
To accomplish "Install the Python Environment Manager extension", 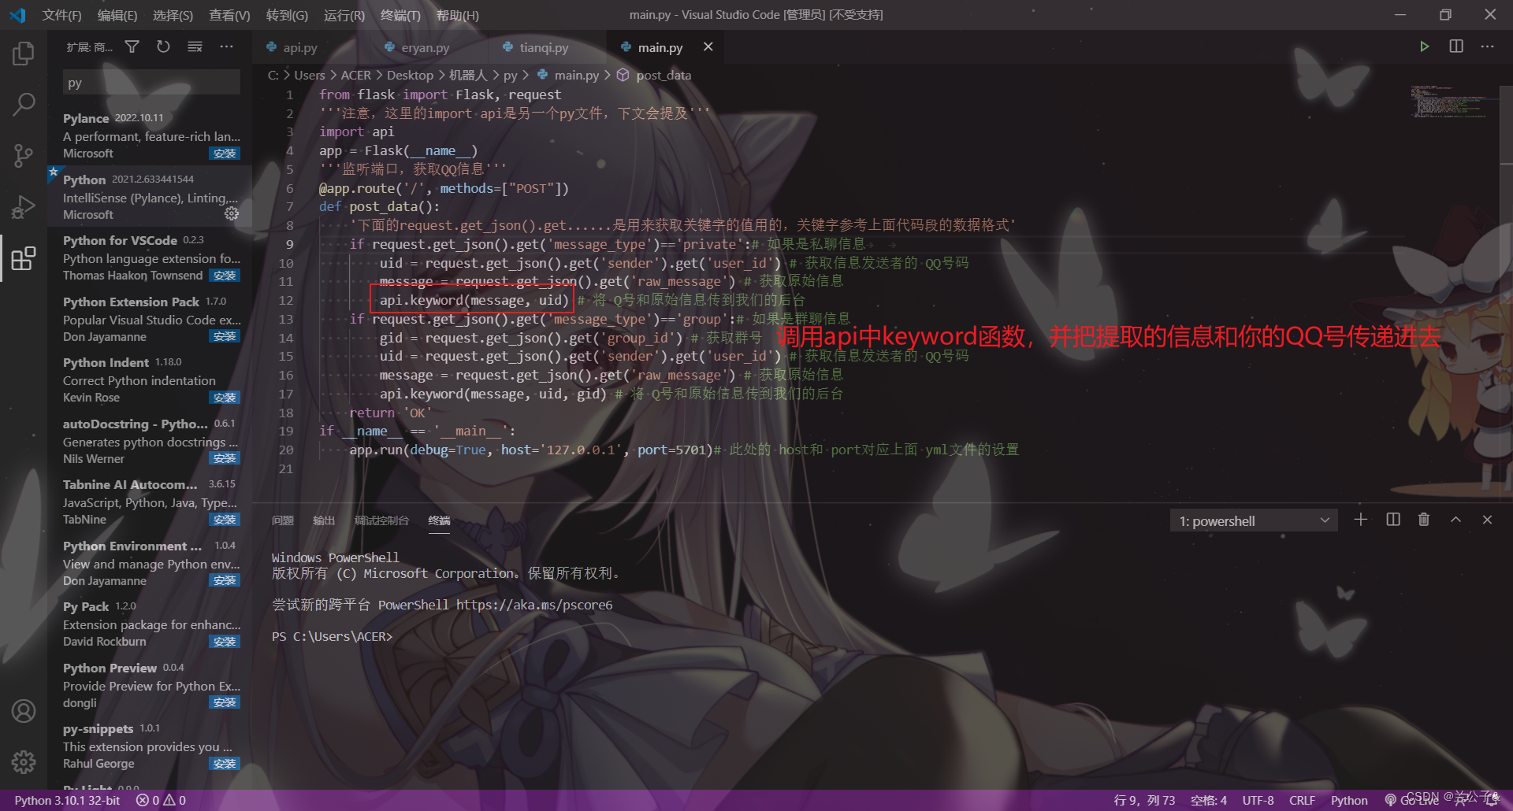I will [225, 580].
